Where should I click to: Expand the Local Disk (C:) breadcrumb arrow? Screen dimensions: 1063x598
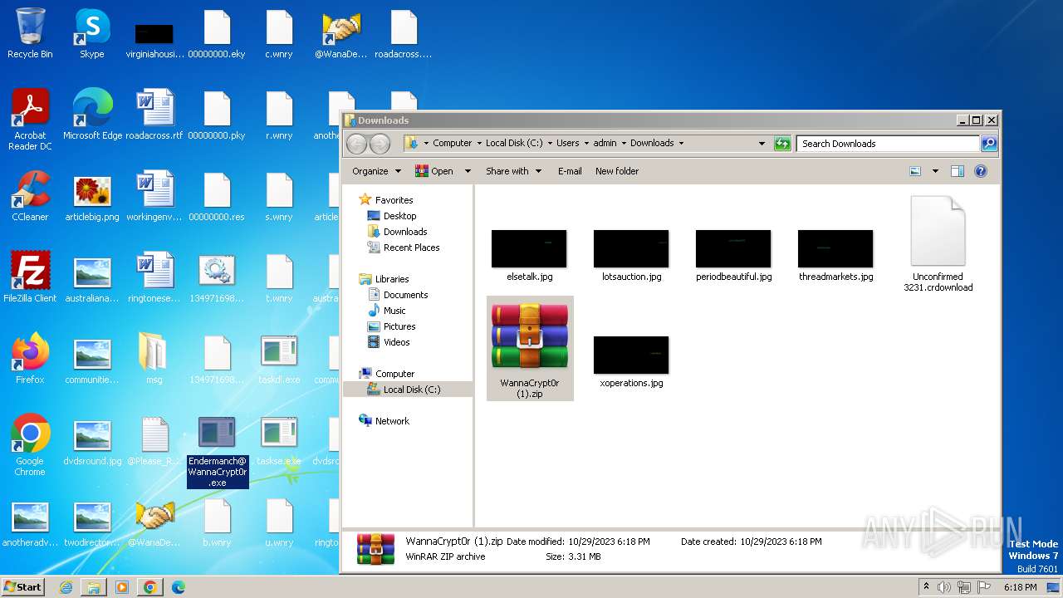coord(550,144)
